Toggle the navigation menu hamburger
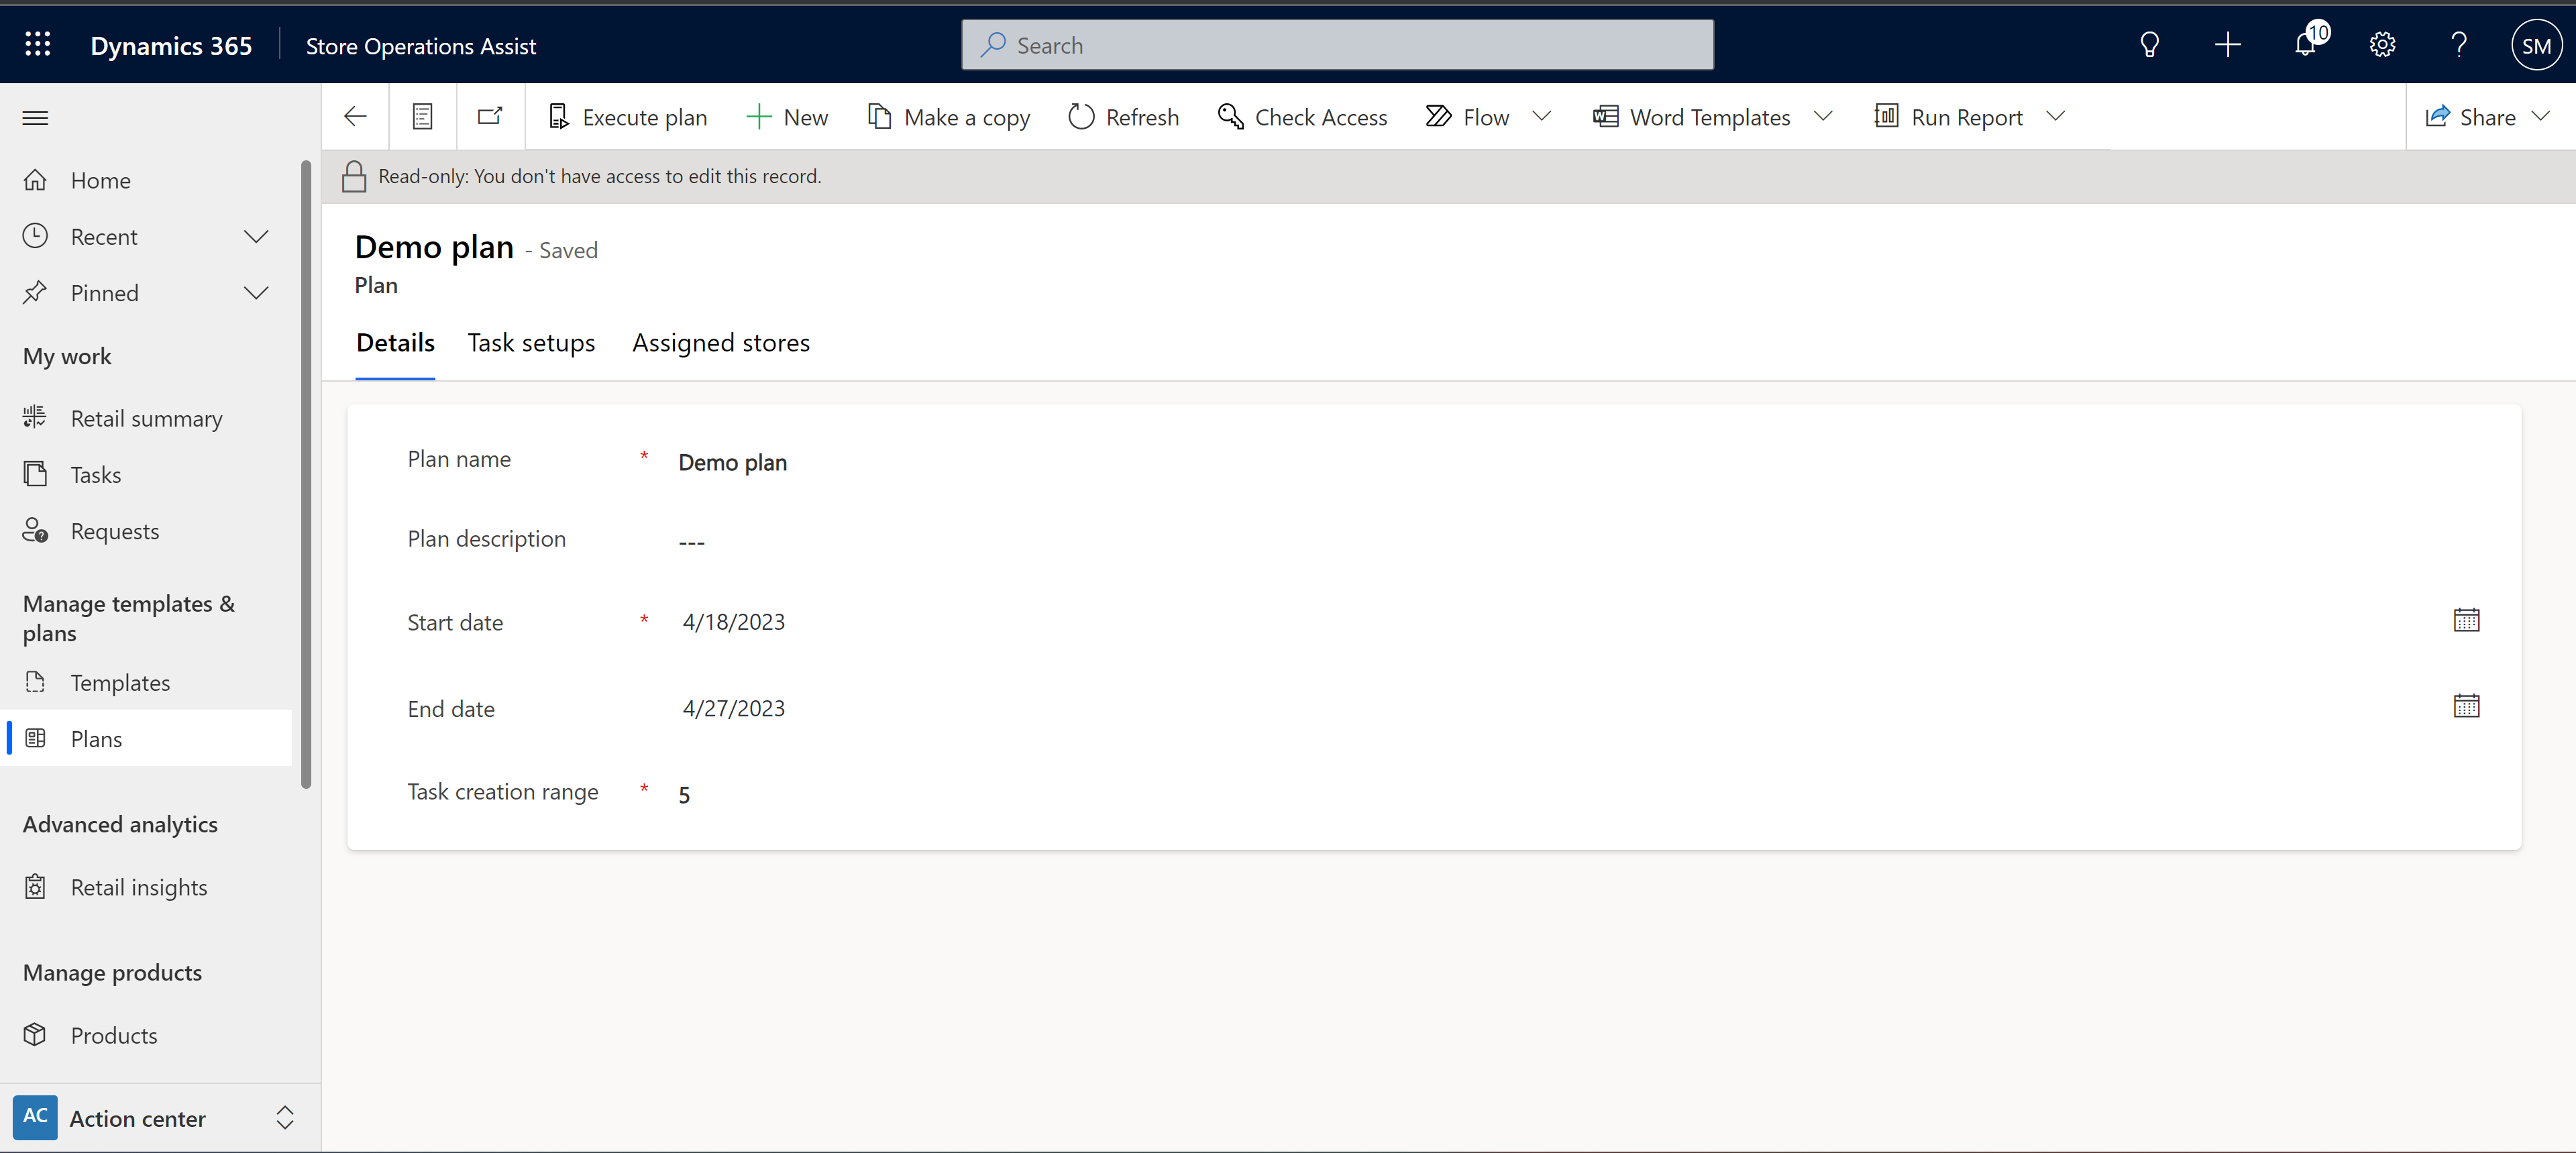Image resolution: width=2576 pixels, height=1153 pixels. [36, 115]
